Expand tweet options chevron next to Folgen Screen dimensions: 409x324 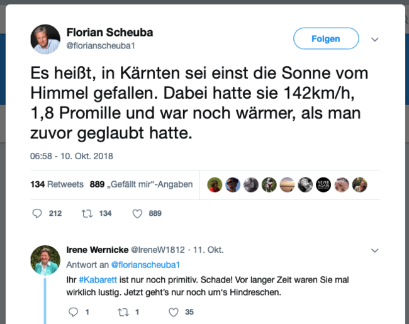(x=375, y=39)
